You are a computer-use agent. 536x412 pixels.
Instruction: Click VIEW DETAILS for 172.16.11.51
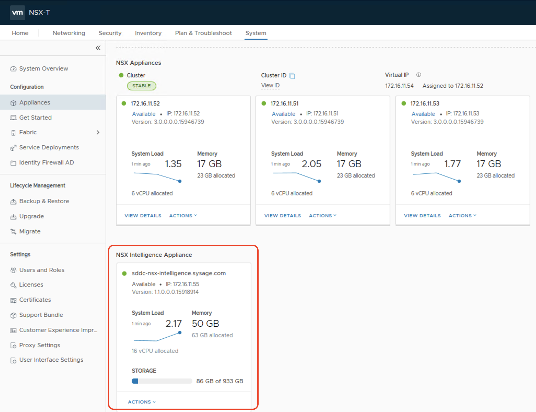coord(283,215)
